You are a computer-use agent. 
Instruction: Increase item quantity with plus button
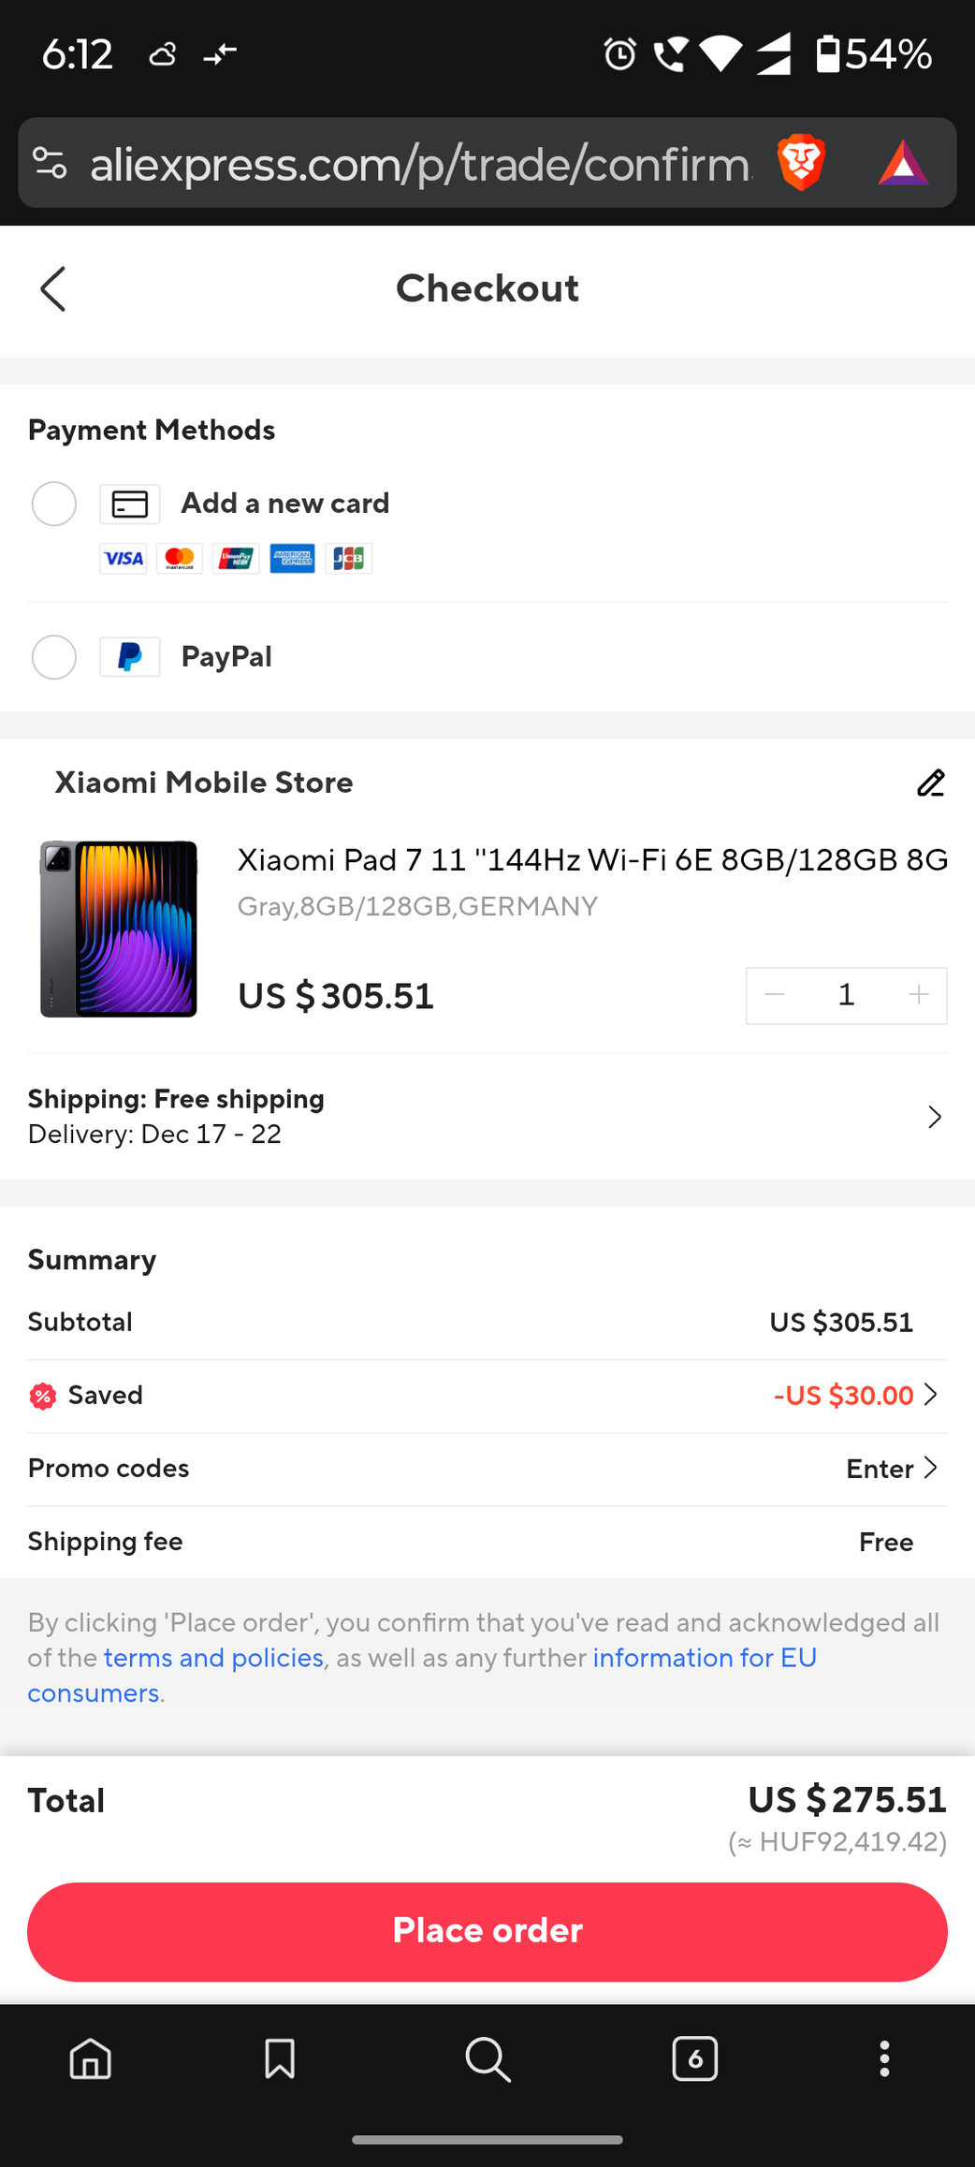pos(919,995)
